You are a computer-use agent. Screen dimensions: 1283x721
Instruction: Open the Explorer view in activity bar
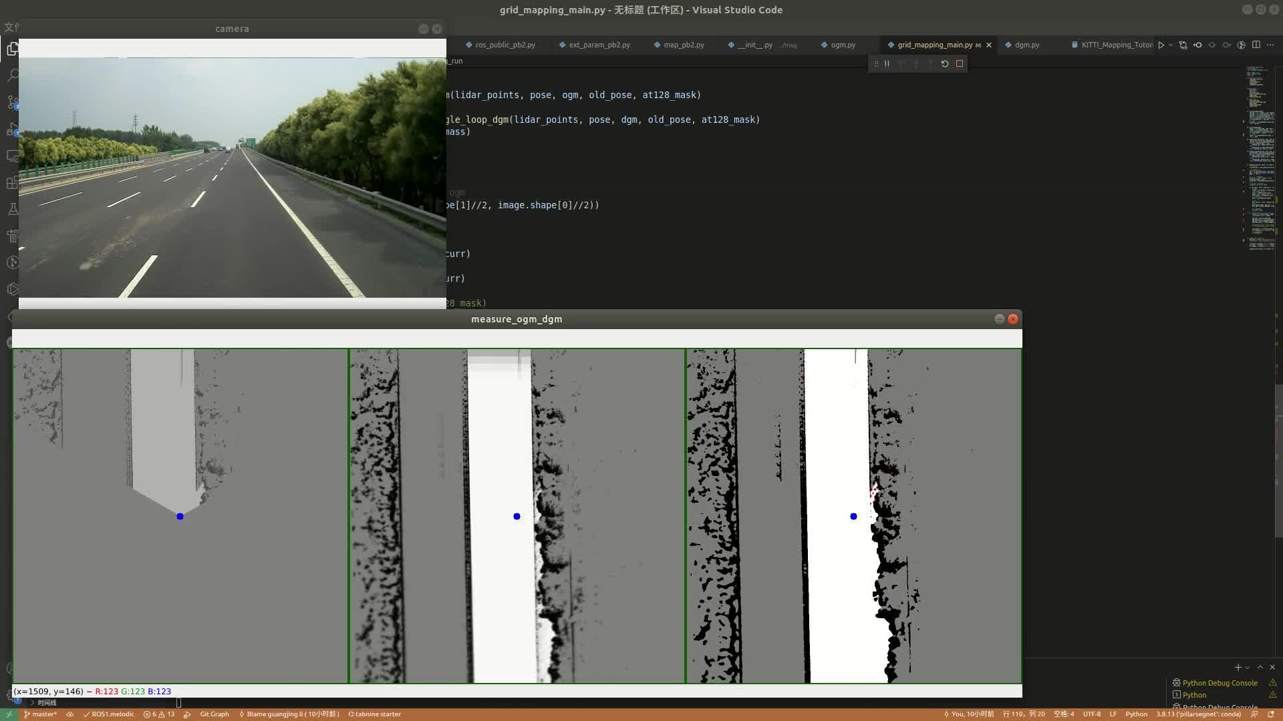12,49
